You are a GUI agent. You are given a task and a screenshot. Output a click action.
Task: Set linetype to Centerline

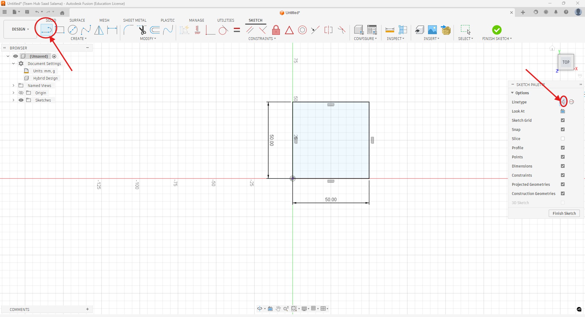pos(572,102)
